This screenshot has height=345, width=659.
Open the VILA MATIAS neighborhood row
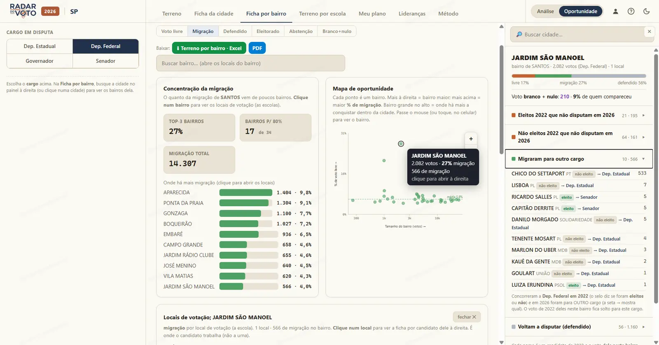237,276
